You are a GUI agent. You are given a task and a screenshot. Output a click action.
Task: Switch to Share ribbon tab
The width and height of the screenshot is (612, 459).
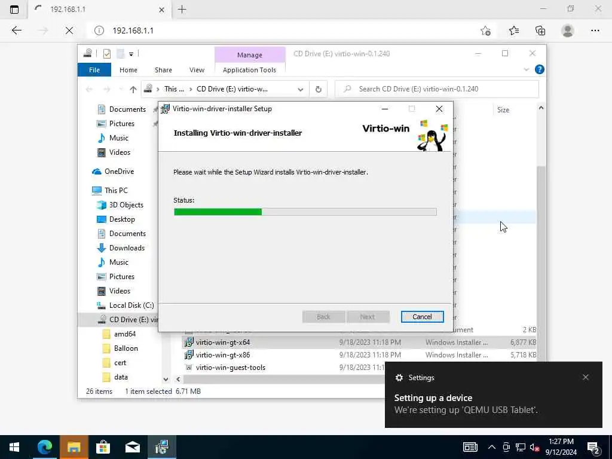(x=163, y=70)
